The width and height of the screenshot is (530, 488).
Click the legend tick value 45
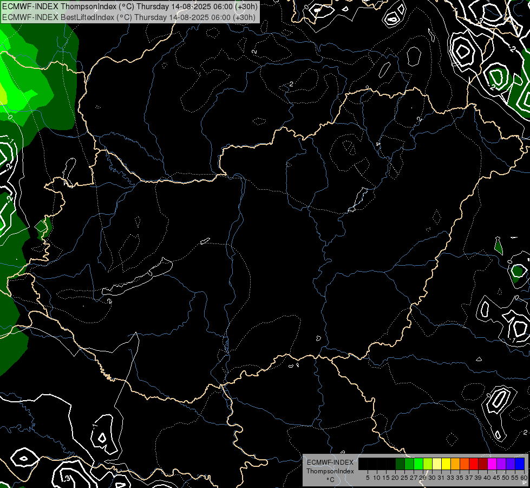[x=496, y=478]
